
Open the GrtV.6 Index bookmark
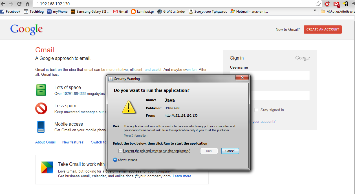pos(171,12)
